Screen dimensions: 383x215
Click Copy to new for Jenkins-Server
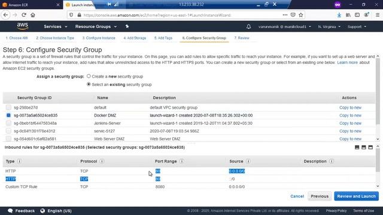click(x=350, y=123)
